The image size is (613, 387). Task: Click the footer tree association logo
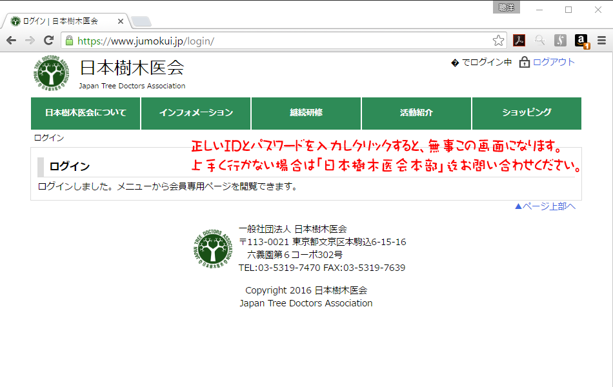pos(213,248)
